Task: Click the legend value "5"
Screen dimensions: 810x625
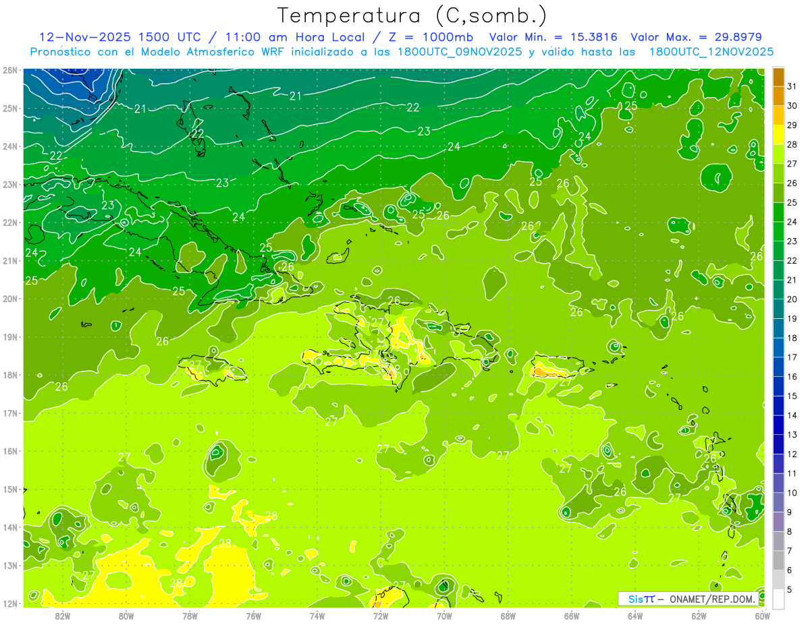Action: [790, 589]
